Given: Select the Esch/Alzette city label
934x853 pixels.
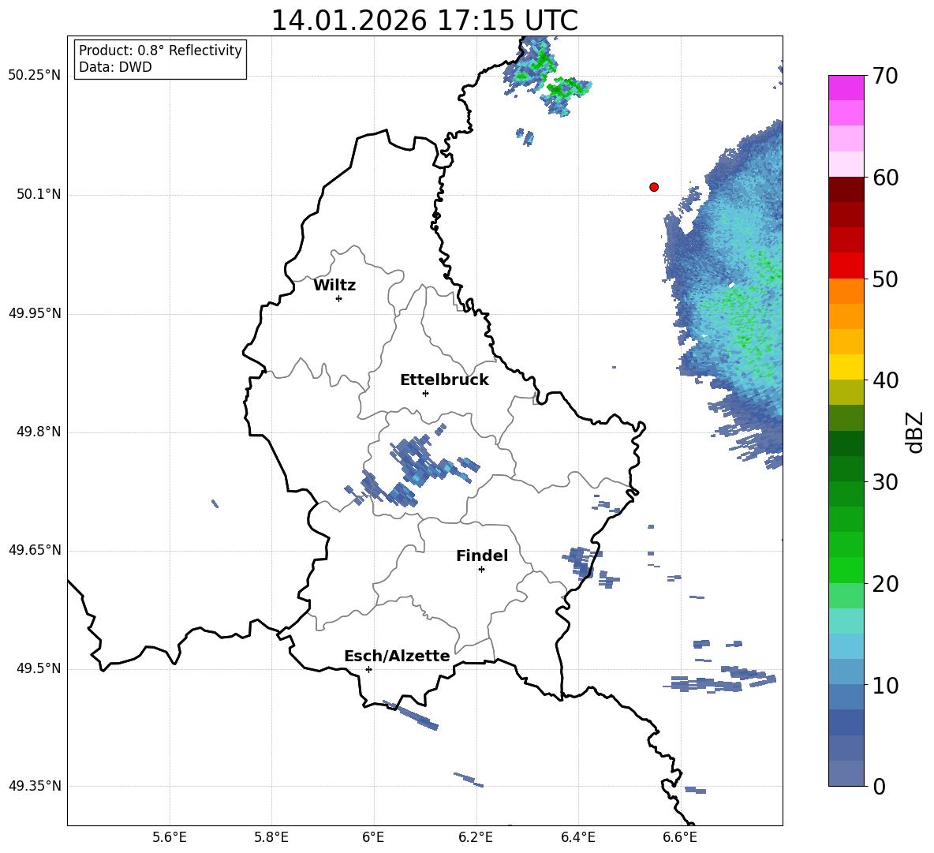Looking at the screenshot, I should click(x=397, y=656).
